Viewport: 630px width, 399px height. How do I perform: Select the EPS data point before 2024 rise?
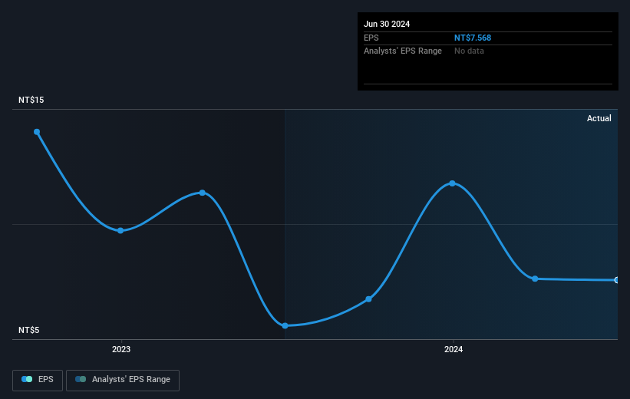coord(368,299)
